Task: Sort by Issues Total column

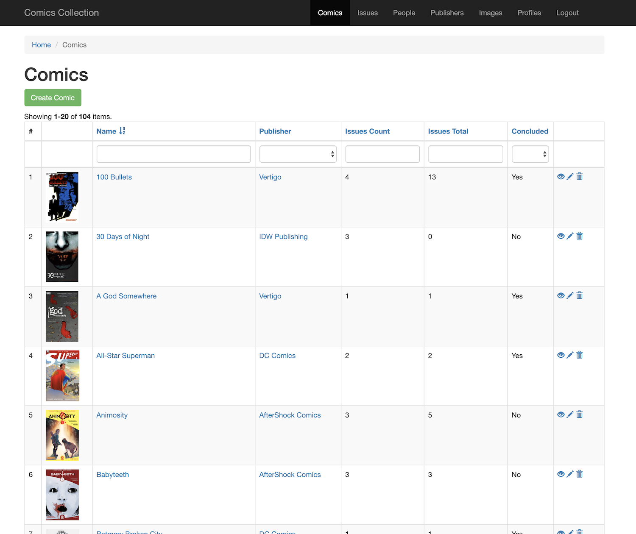Action: (x=448, y=131)
